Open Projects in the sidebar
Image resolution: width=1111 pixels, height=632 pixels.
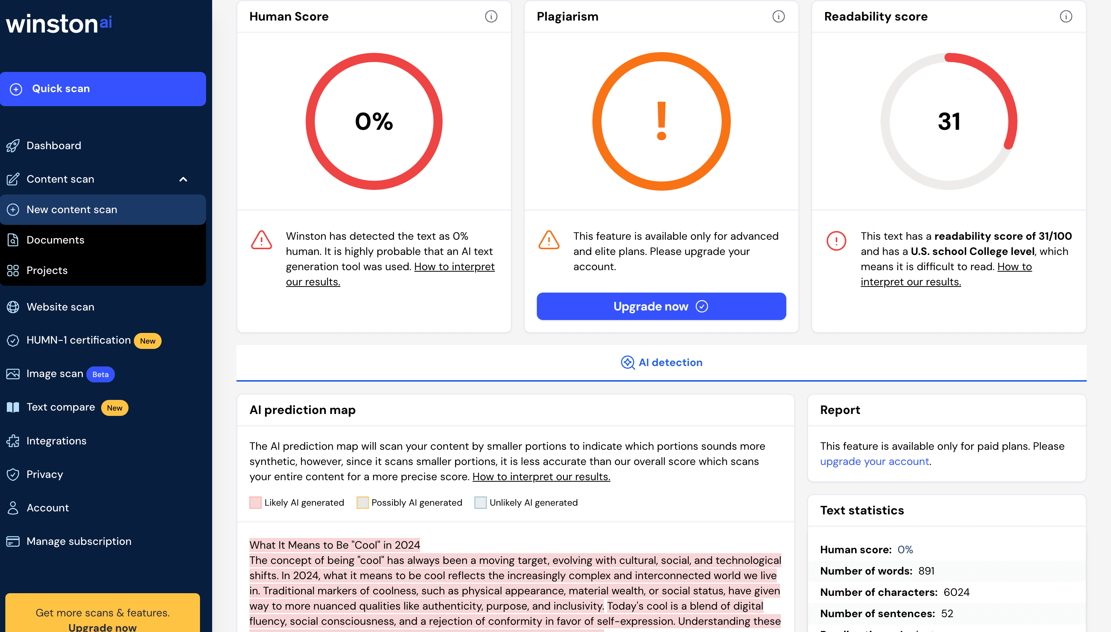[x=47, y=271]
